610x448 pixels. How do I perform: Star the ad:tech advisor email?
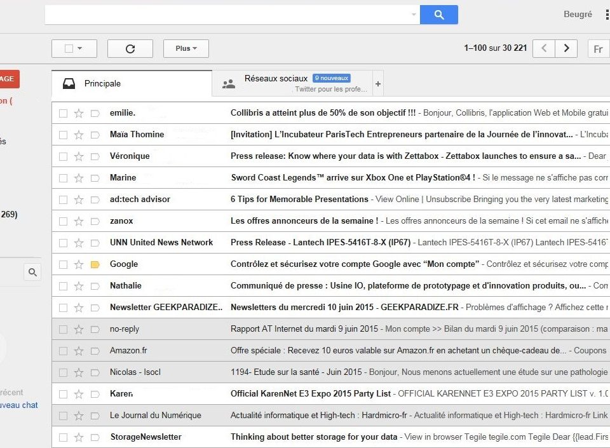[x=79, y=200]
